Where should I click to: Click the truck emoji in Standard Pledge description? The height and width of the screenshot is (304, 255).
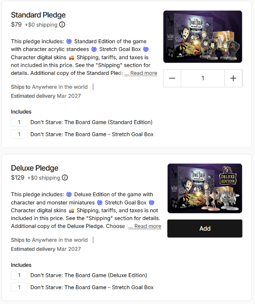(x=71, y=57)
